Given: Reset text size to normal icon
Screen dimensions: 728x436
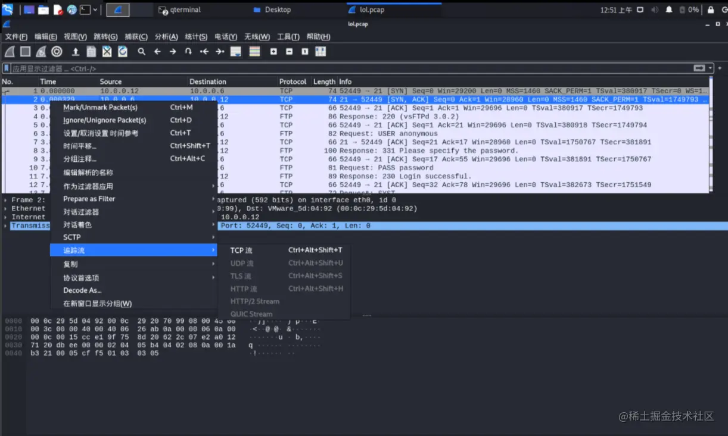Looking at the screenshot, I should (304, 52).
